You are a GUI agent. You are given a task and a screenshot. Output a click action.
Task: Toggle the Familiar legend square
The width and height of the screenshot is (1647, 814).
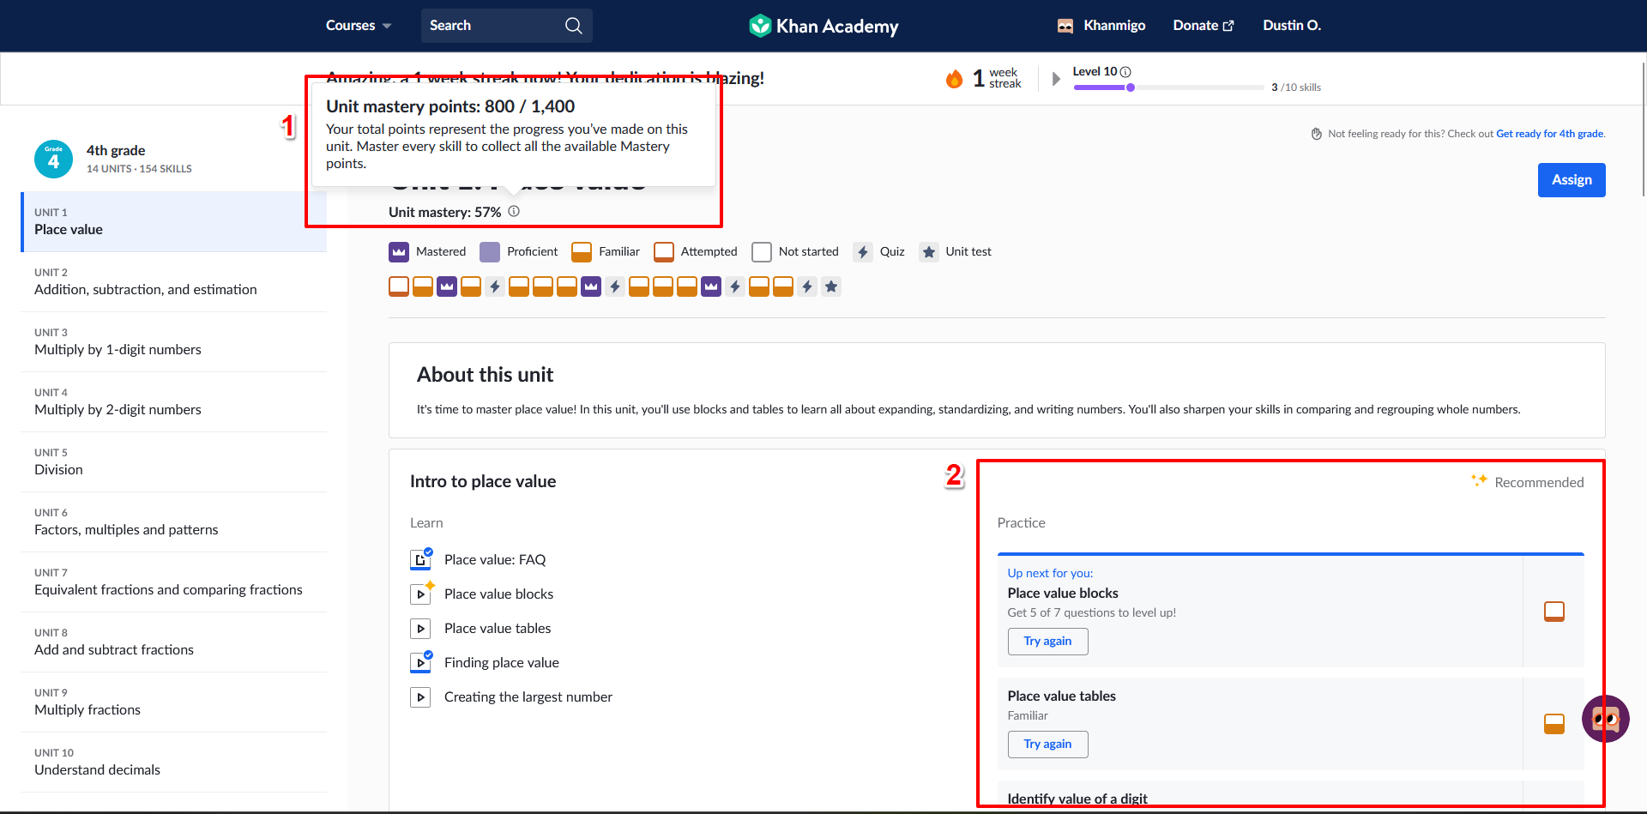click(582, 251)
